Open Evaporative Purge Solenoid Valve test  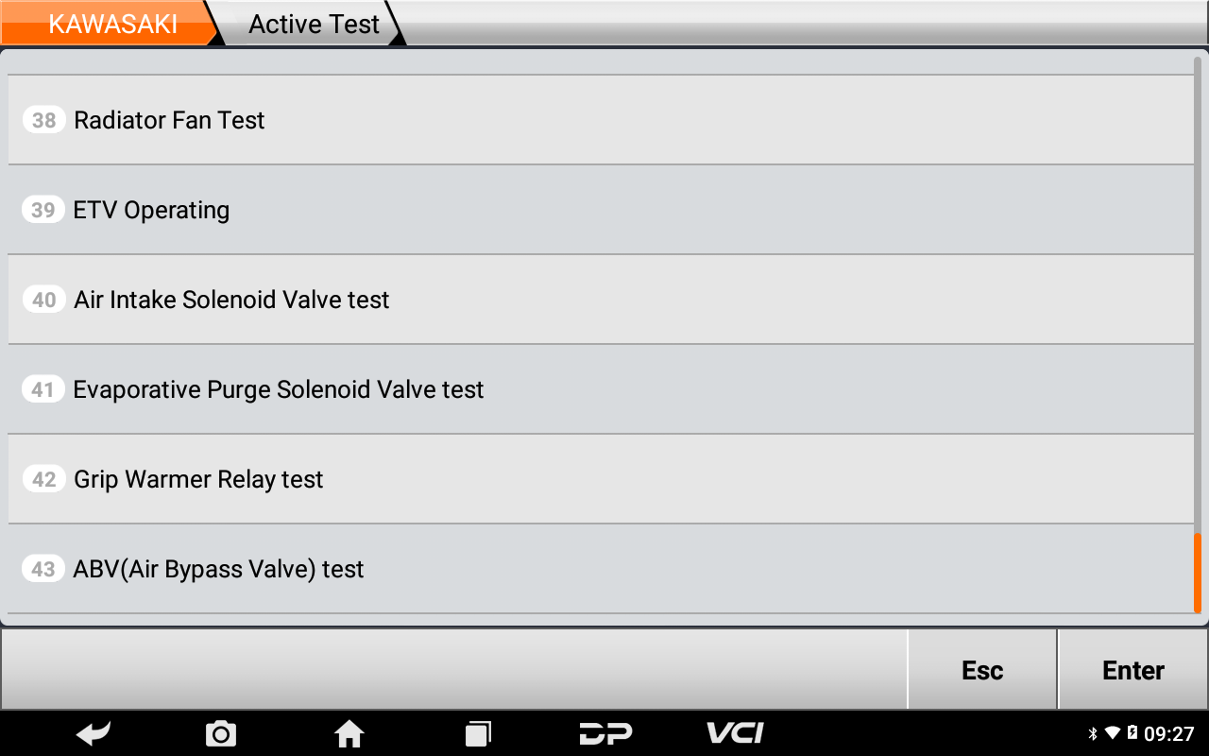coord(601,389)
